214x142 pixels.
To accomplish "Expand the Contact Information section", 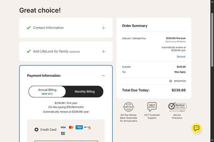I will pos(103,28).
